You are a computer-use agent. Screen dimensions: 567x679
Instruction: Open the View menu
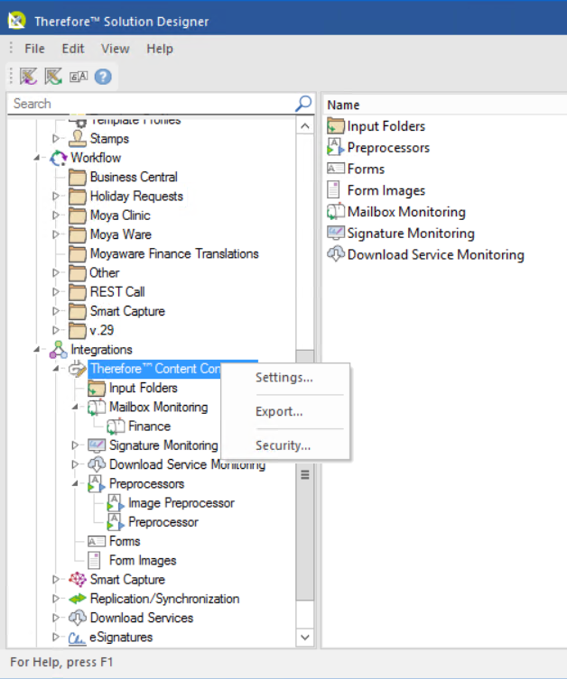point(116,49)
